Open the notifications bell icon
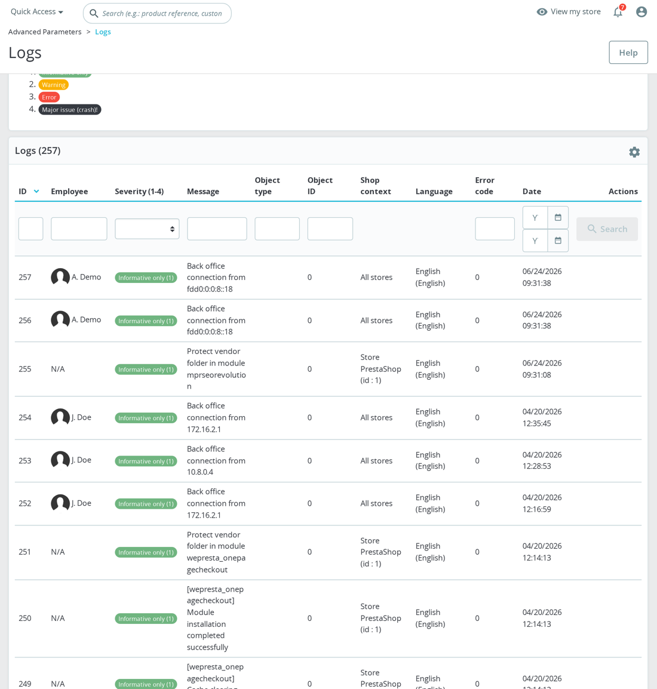This screenshot has width=657, height=689. [x=618, y=12]
